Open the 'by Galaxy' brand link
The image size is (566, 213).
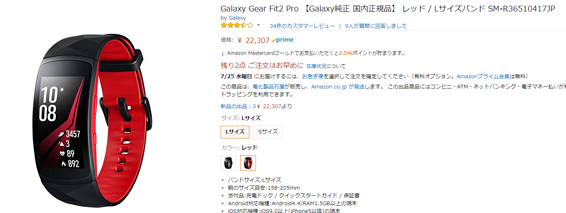233,18
